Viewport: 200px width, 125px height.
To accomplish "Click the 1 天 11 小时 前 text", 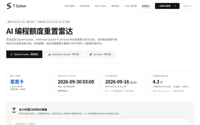I will coord(16,87).
